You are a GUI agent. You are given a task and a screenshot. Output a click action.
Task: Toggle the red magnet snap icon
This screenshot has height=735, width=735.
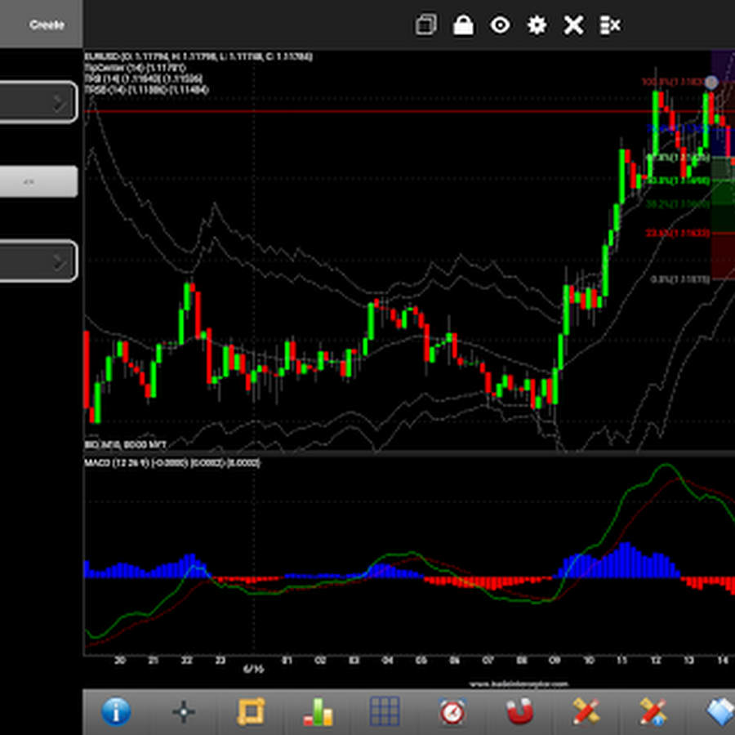click(x=520, y=711)
